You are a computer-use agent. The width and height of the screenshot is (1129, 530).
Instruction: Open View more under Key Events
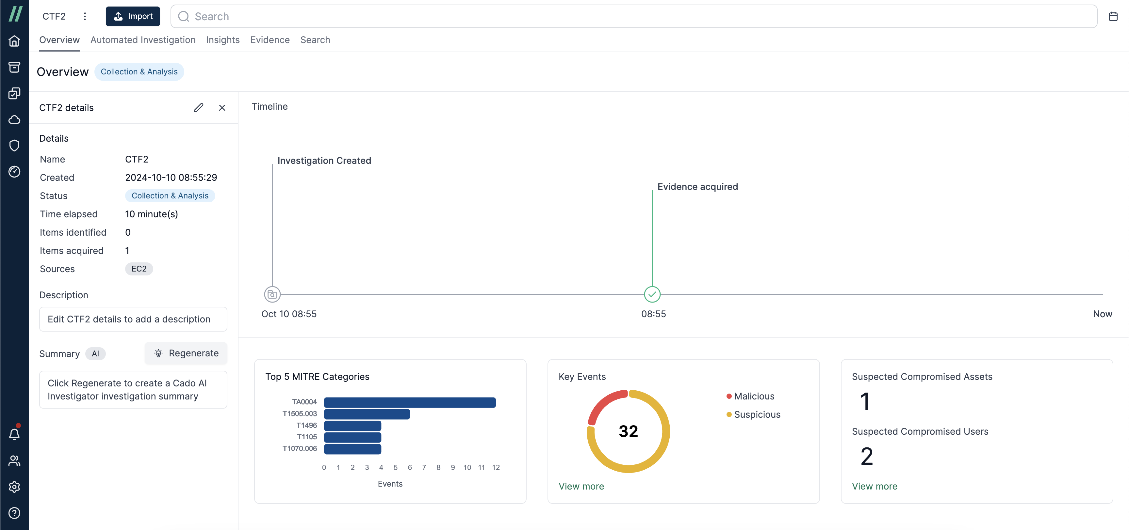[x=581, y=486]
